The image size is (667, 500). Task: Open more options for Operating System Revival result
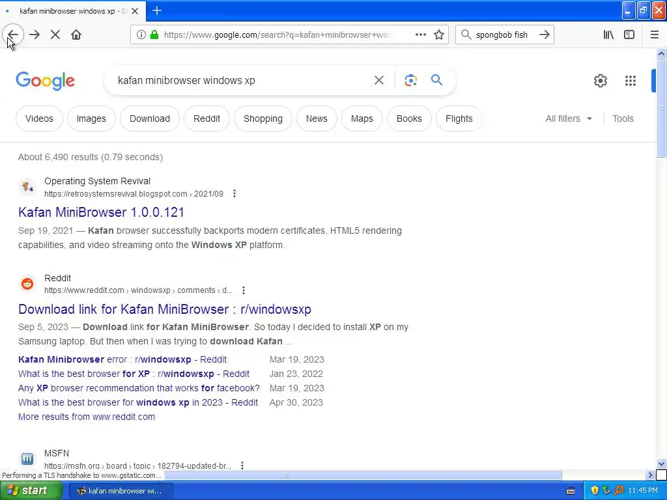234,194
